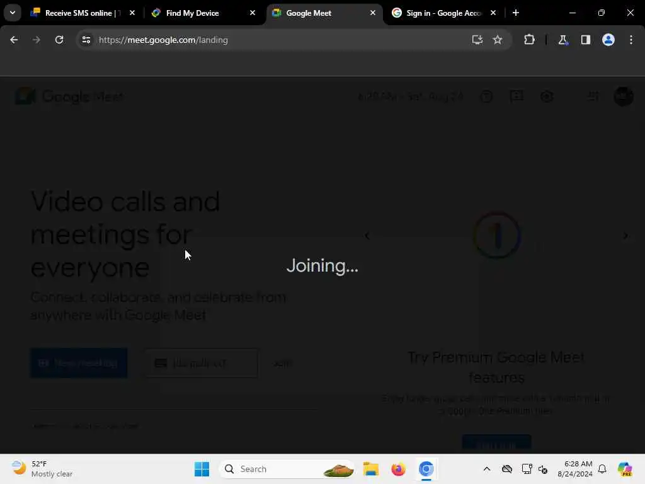645x484 pixels.
Task: Install Google Meet app icon in address bar
Action: pos(477,40)
